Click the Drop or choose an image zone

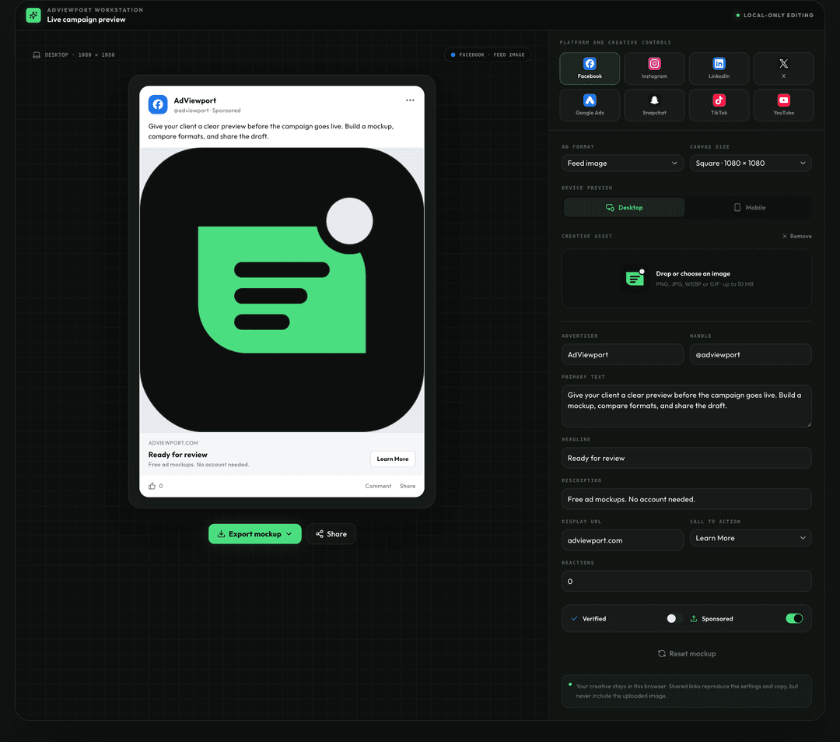pyautogui.click(x=686, y=279)
